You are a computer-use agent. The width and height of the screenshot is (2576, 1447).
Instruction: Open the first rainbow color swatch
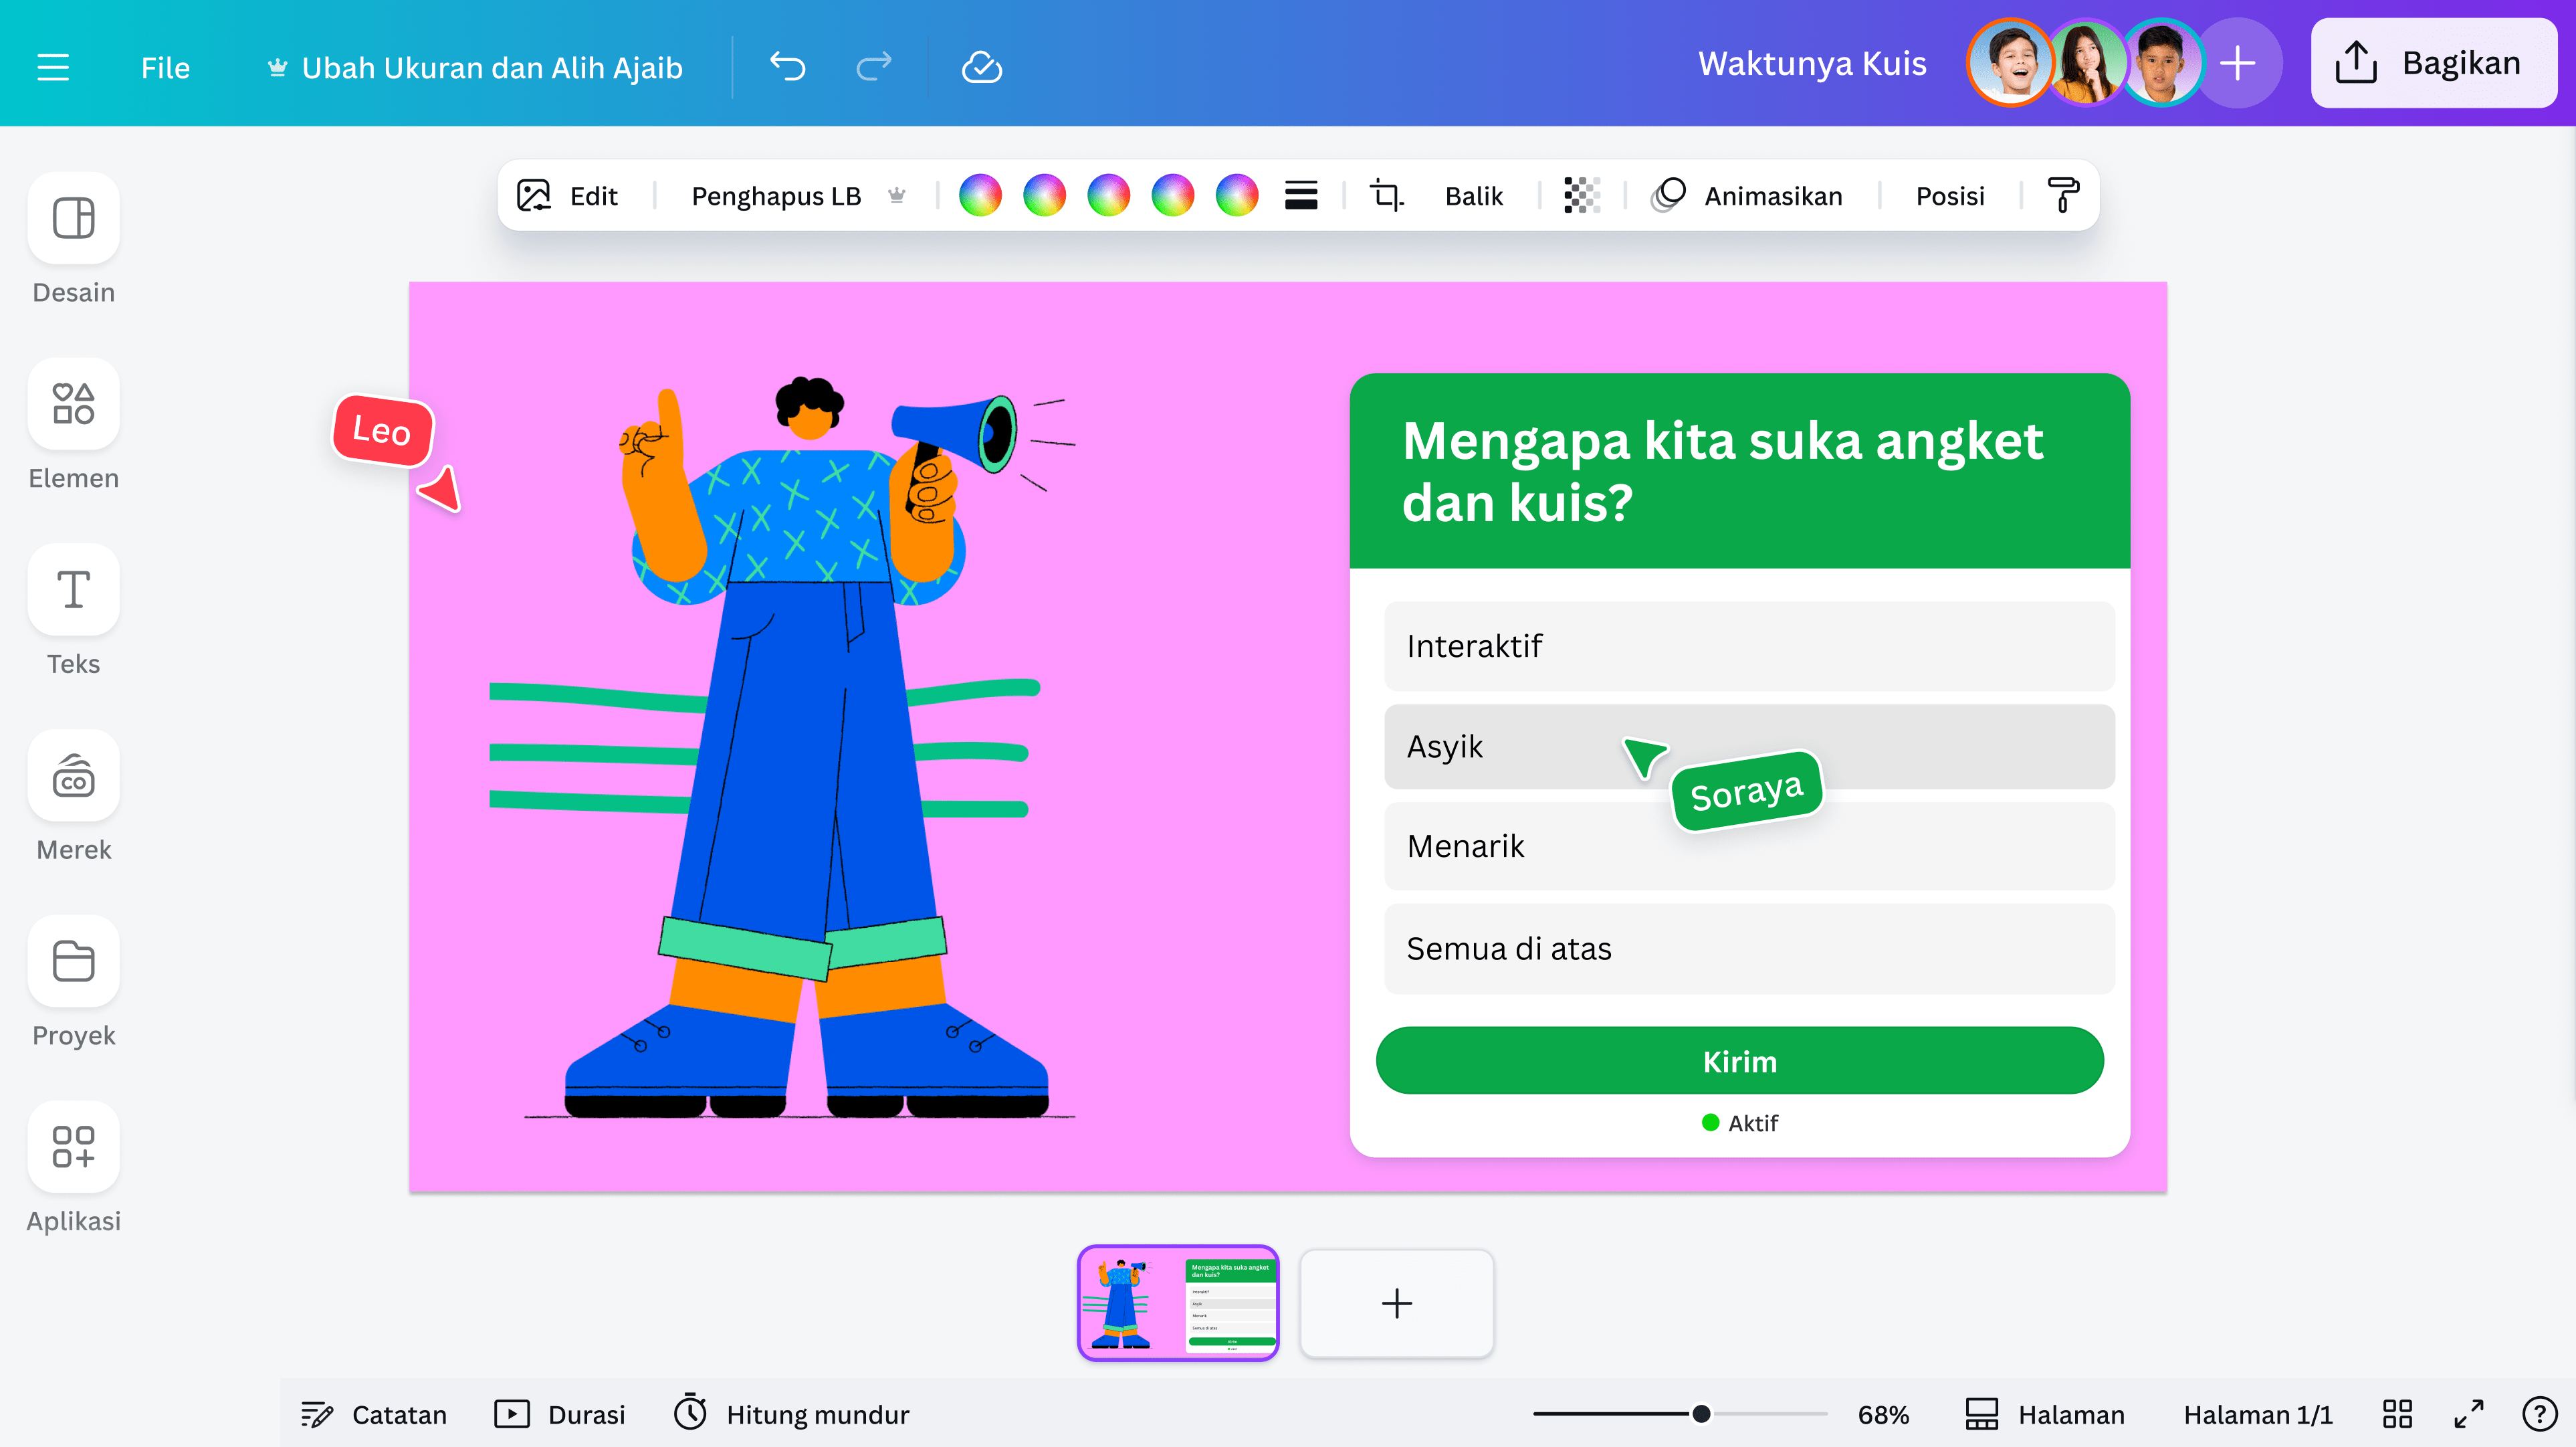tap(981, 195)
